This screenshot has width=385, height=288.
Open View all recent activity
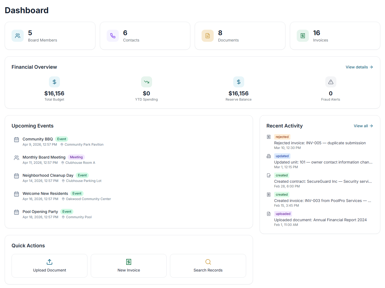363,126
